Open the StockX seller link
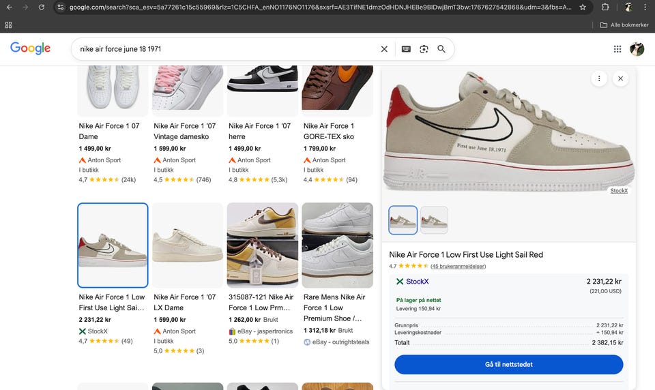The width and height of the screenshot is (655, 390). click(417, 282)
